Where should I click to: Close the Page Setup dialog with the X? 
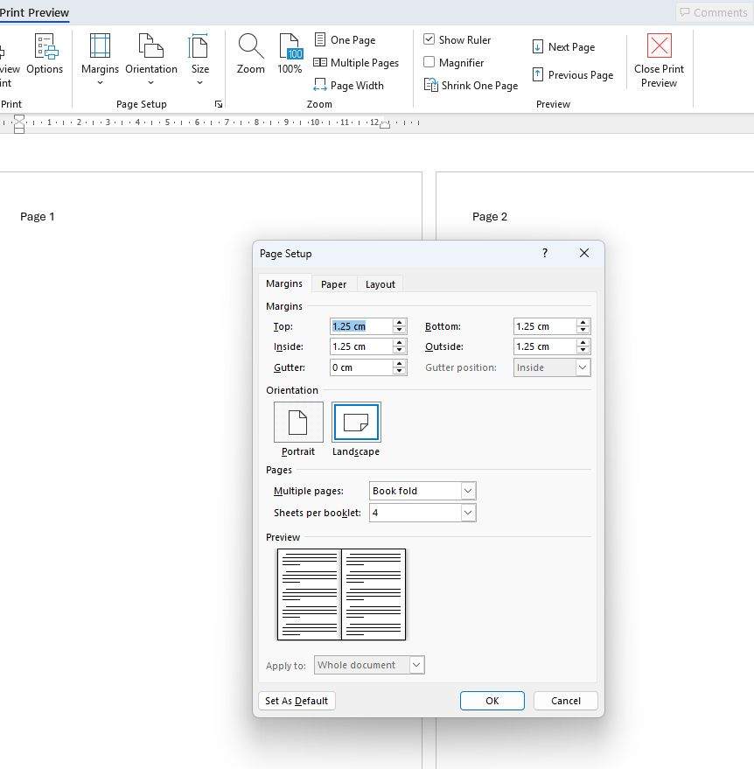(584, 253)
